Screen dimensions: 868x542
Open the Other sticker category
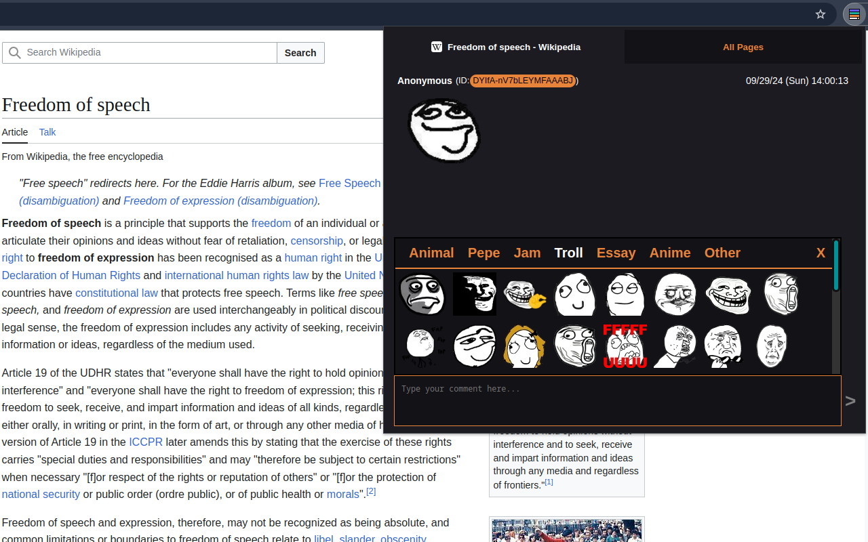point(722,253)
